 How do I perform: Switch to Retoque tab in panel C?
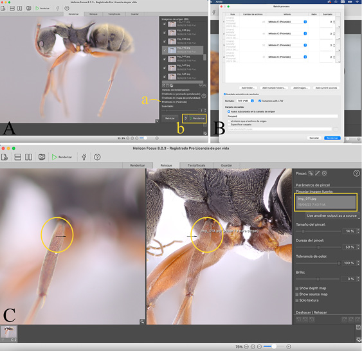coord(167,165)
